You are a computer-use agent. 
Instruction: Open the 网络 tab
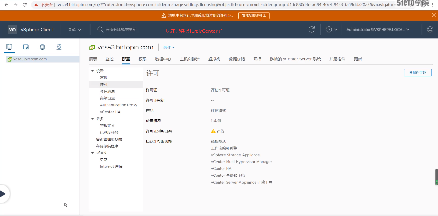coord(257,59)
